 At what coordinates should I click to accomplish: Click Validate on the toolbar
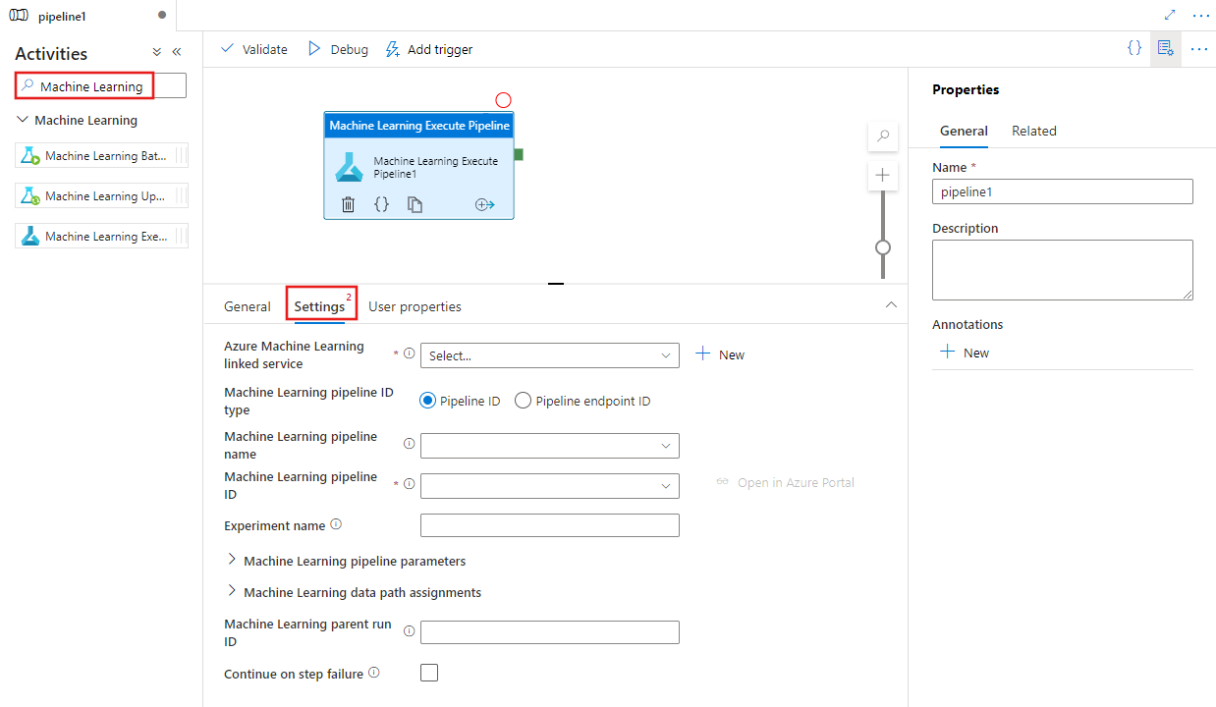pos(253,48)
